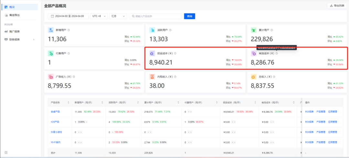349x158 pixels.
Task: Sort table by 累计用户 (同/环) column
Action: click(178, 103)
